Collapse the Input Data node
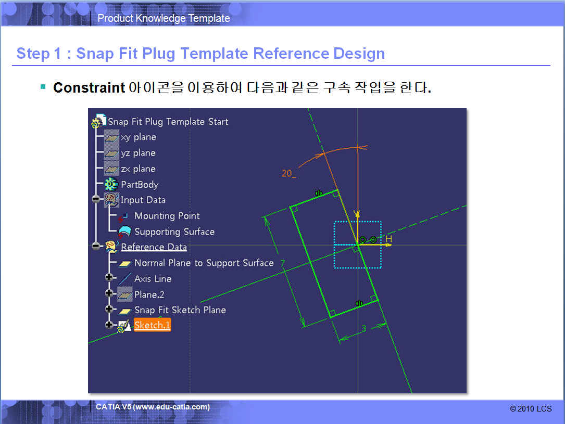565x424 pixels. coord(96,200)
